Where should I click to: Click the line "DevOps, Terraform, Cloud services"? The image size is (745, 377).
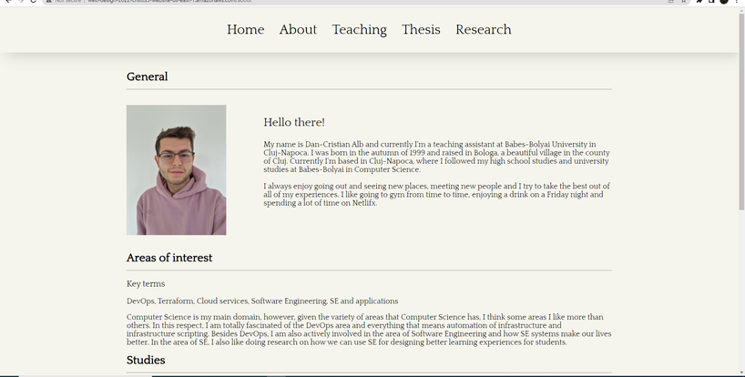pyautogui.click(x=262, y=301)
